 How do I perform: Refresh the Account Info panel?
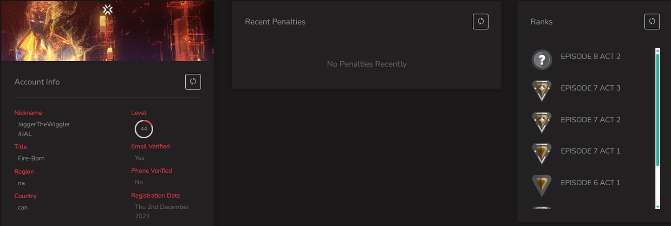click(193, 82)
